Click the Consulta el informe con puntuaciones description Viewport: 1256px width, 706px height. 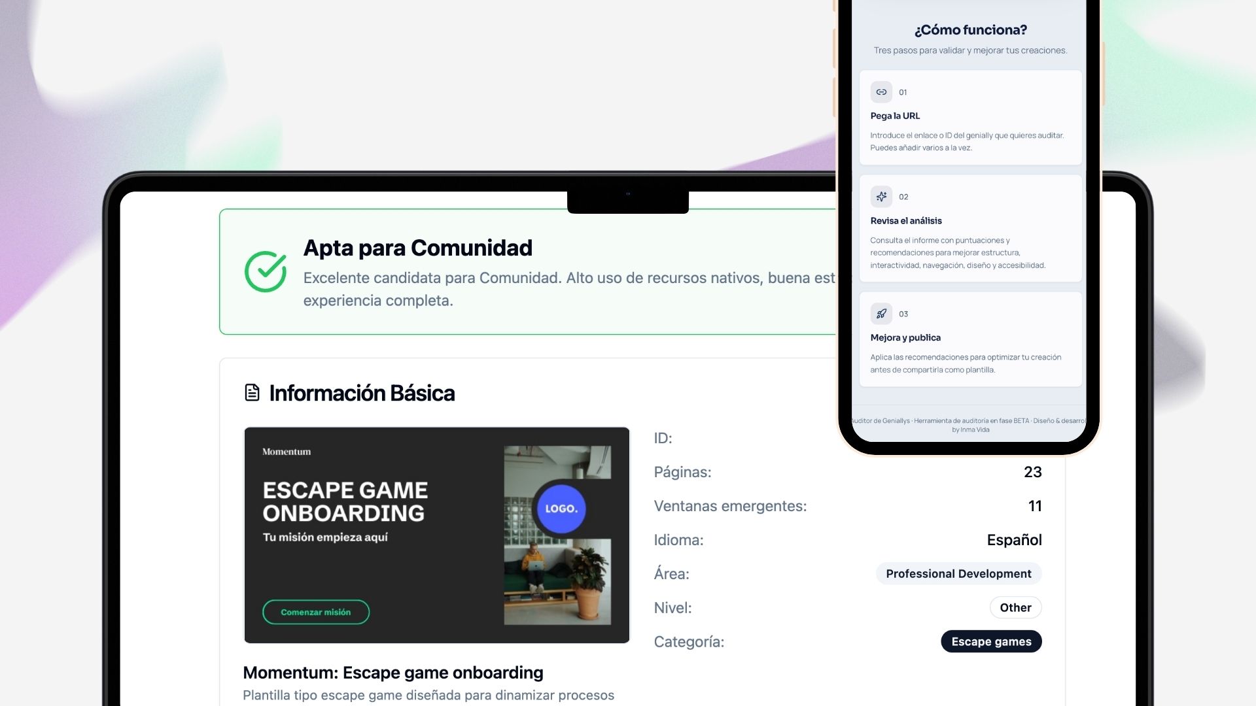[x=958, y=252]
